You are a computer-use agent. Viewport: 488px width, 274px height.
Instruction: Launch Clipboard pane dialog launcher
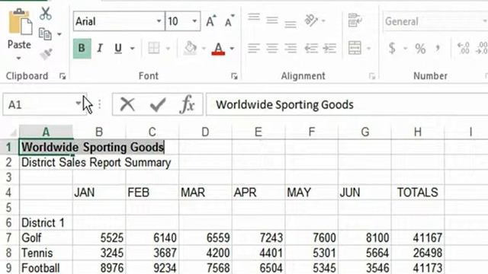point(63,76)
